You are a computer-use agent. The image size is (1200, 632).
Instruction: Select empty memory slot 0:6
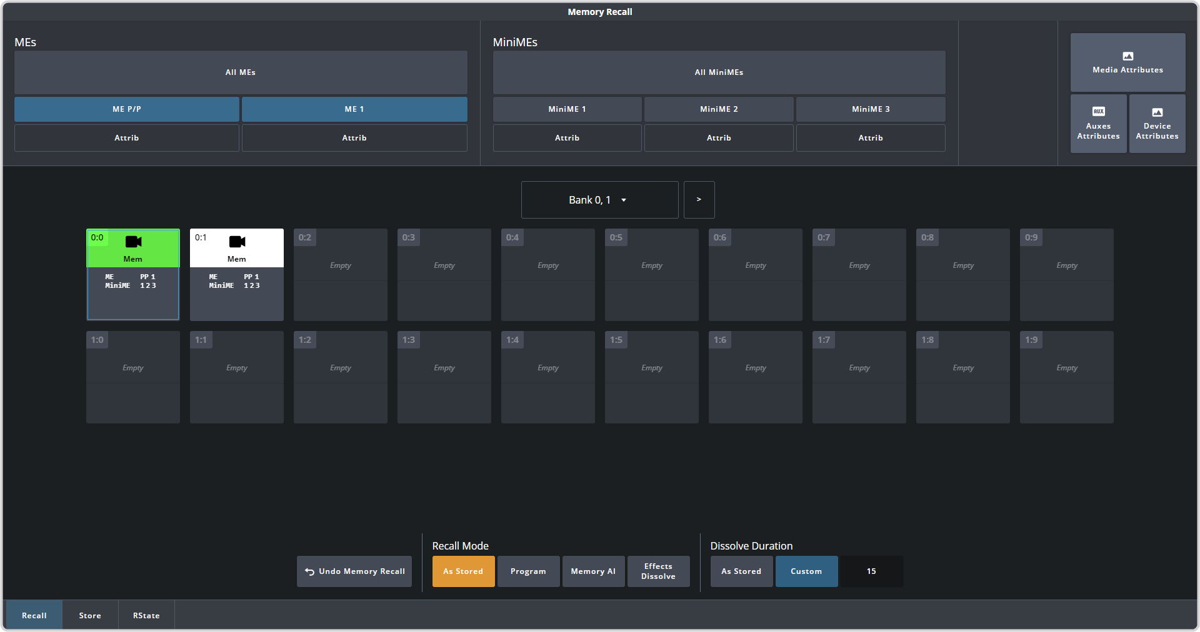point(756,275)
